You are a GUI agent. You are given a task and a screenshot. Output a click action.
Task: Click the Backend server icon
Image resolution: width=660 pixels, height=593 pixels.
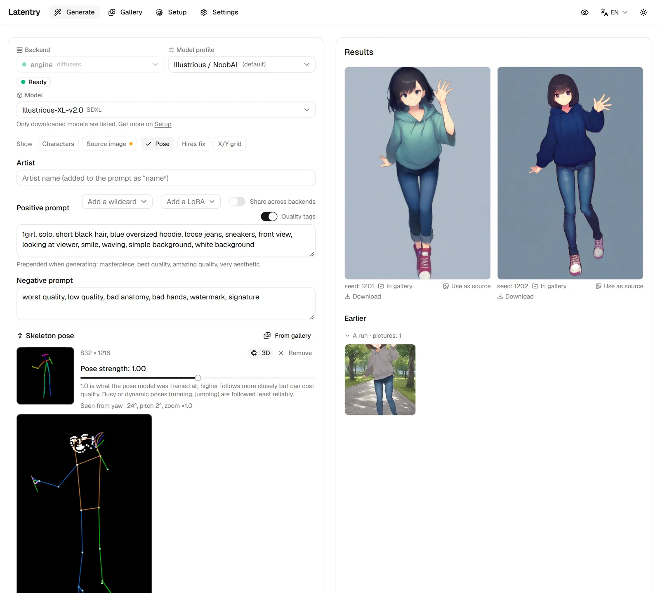tap(19, 50)
